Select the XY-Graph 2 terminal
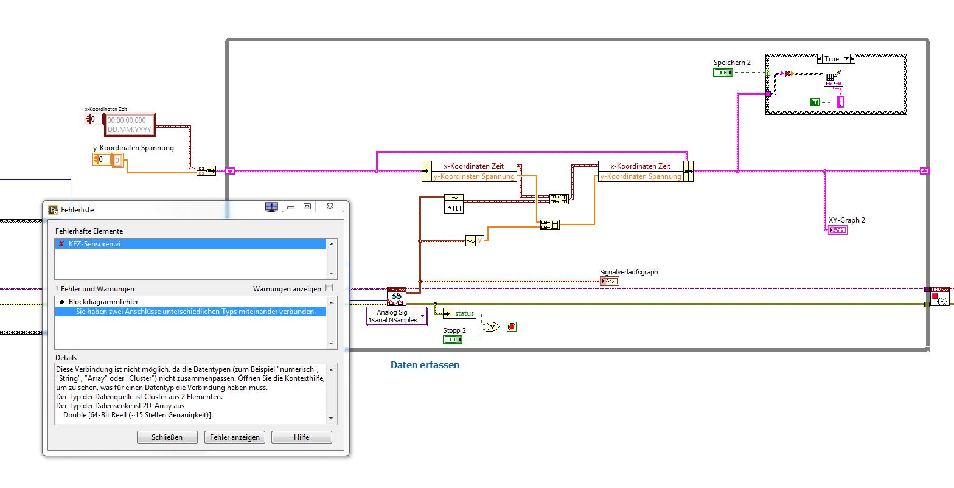Image resolution: width=954 pixels, height=488 pixels. click(837, 229)
